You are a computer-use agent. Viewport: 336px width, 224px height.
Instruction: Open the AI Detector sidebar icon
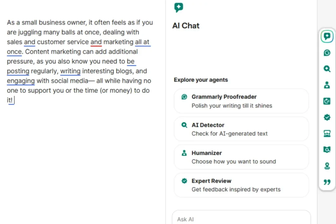point(327,69)
